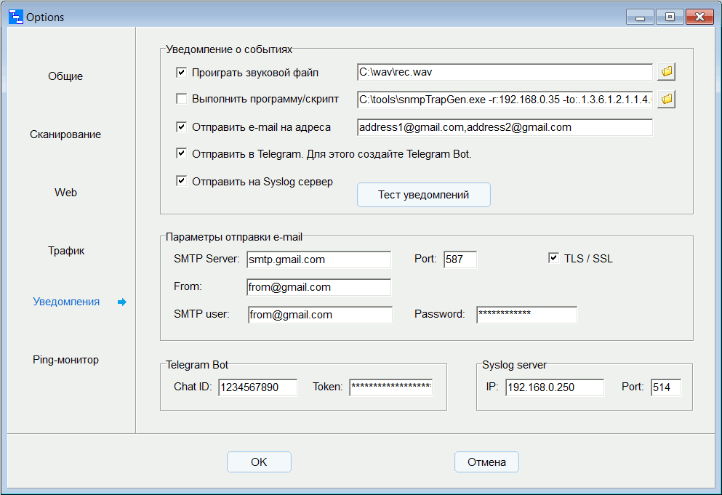
Task: Toggle 'Проиграть звуковой файл' checkbox
Action: click(x=182, y=73)
